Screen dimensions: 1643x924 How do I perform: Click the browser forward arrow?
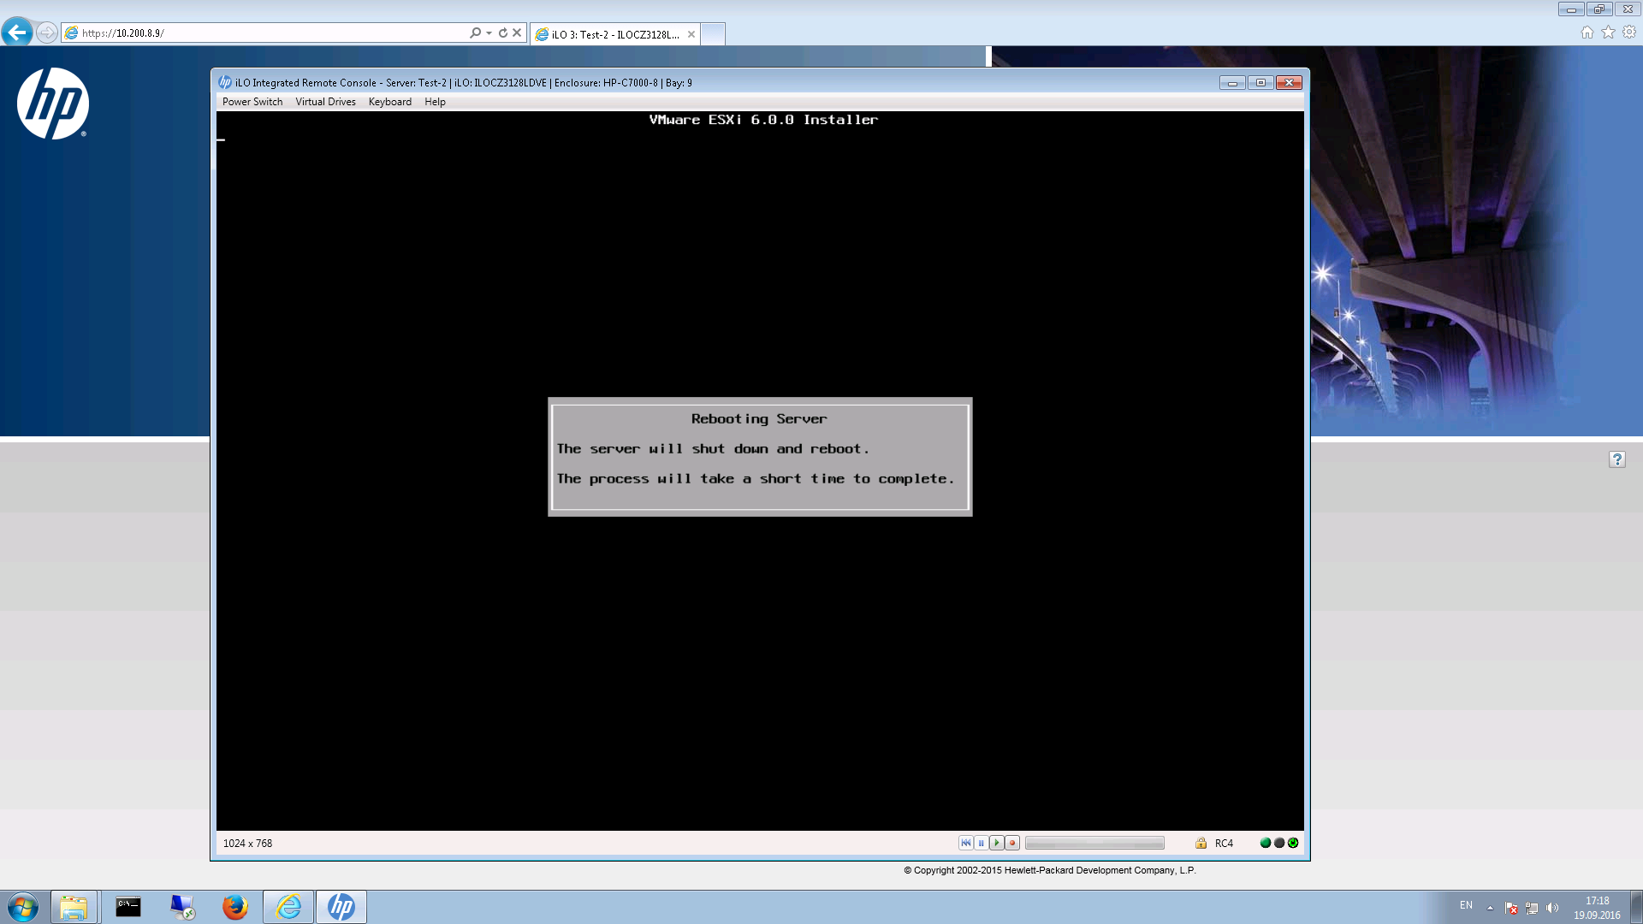pos(47,33)
